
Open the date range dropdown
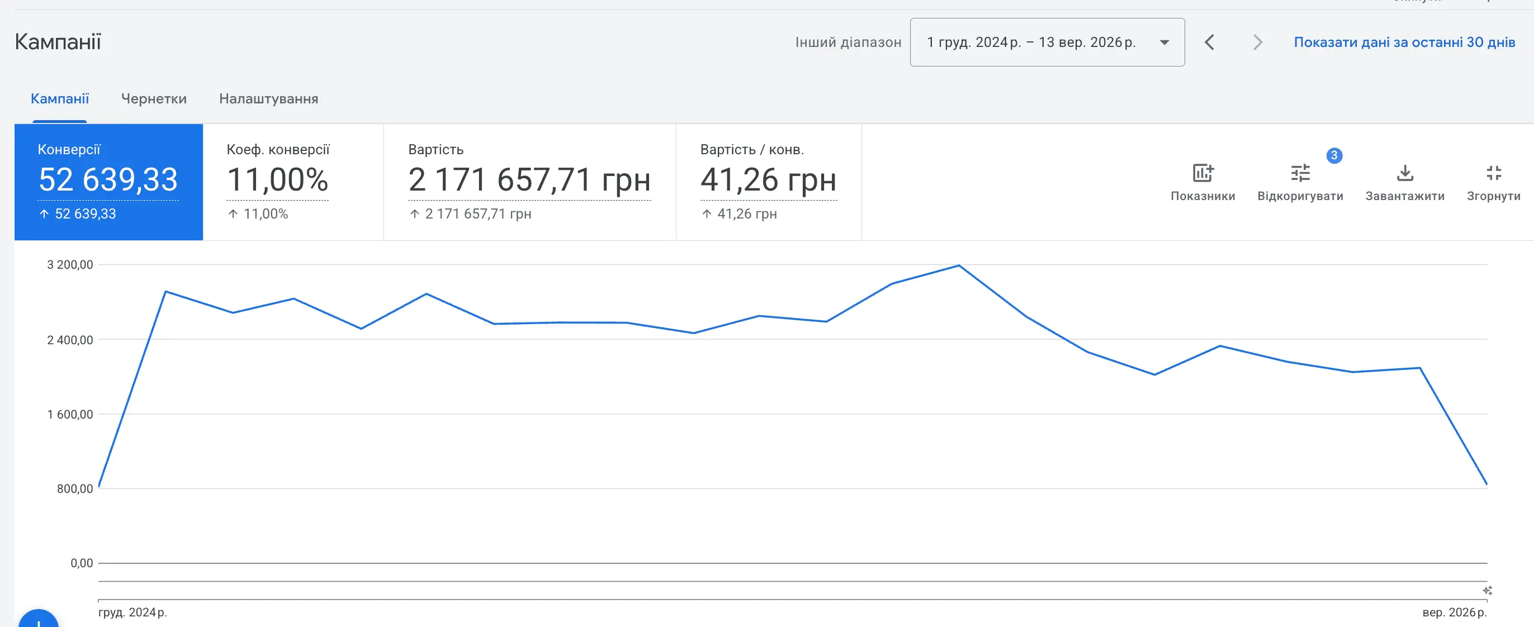[1047, 42]
